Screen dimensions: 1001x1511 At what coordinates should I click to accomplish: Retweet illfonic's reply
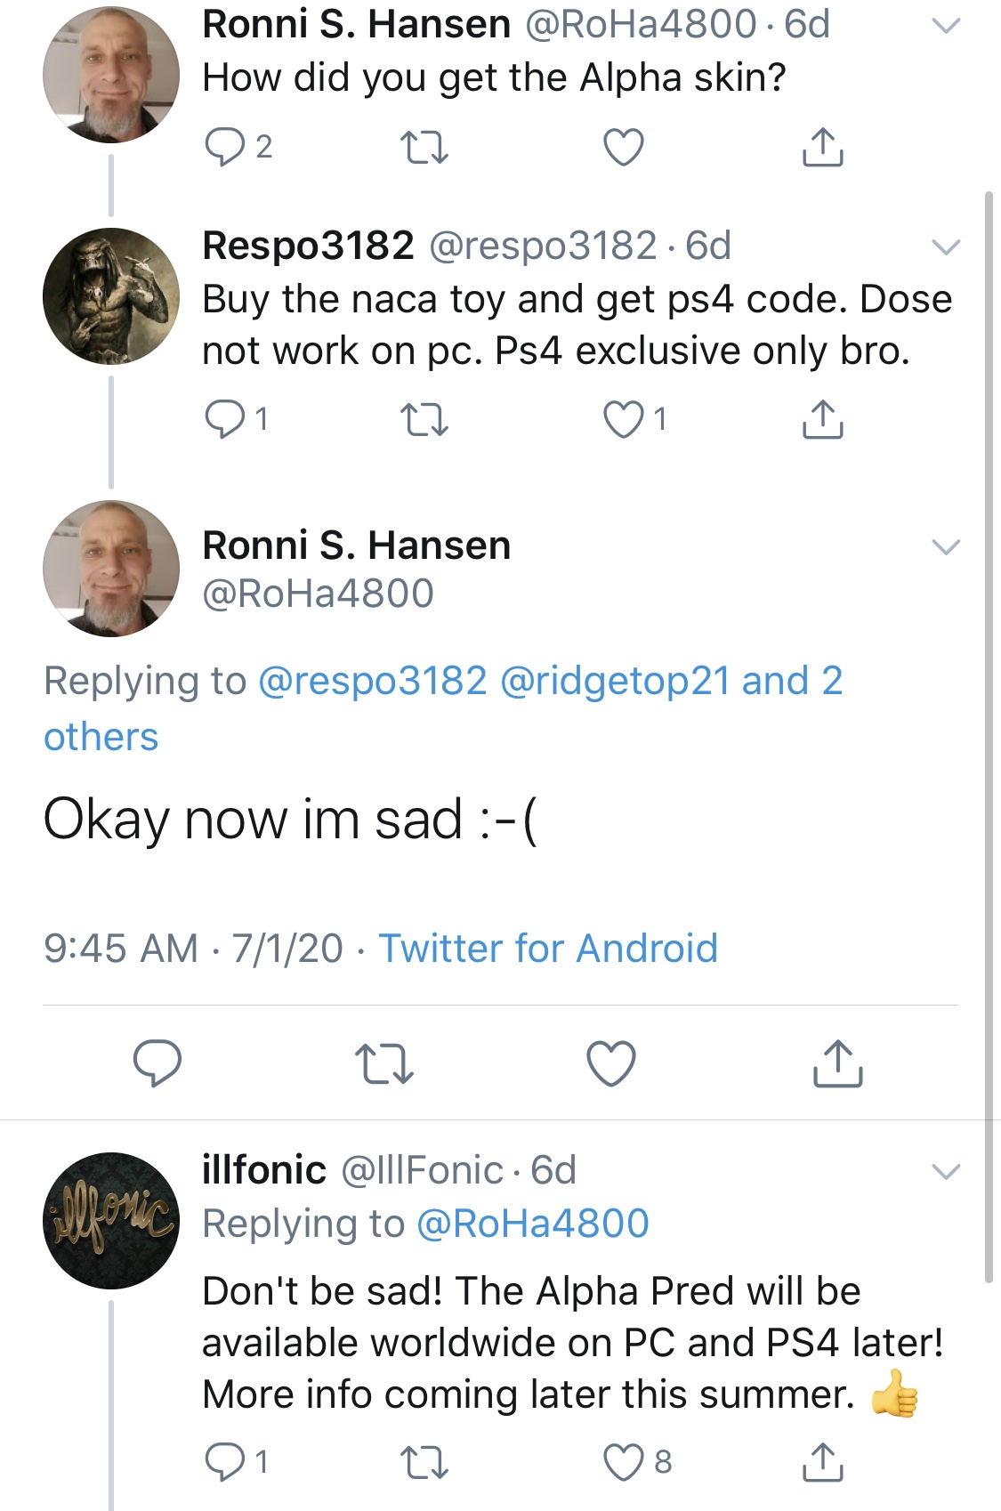tap(424, 1462)
